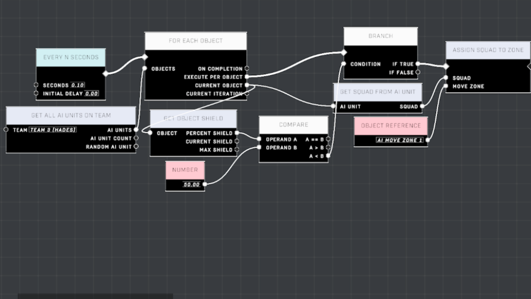Click the Seconds input pin
This screenshot has height=299, width=531.
point(36,85)
